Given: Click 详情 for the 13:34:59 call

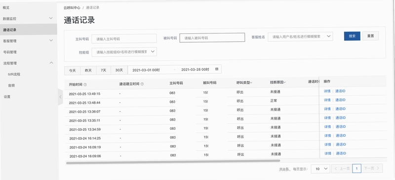Looking at the screenshot, I should point(327,127).
